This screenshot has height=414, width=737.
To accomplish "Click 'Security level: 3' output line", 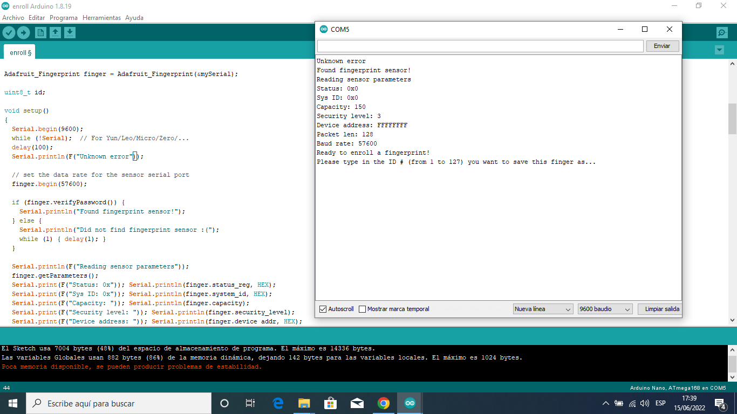I will (349, 116).
